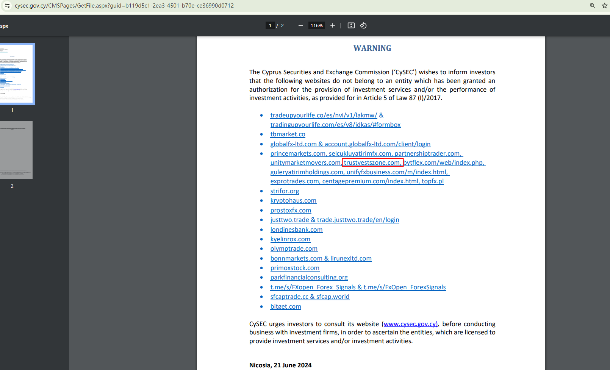
Task: Open the justtwo.trade link
Action: point(335,220)
